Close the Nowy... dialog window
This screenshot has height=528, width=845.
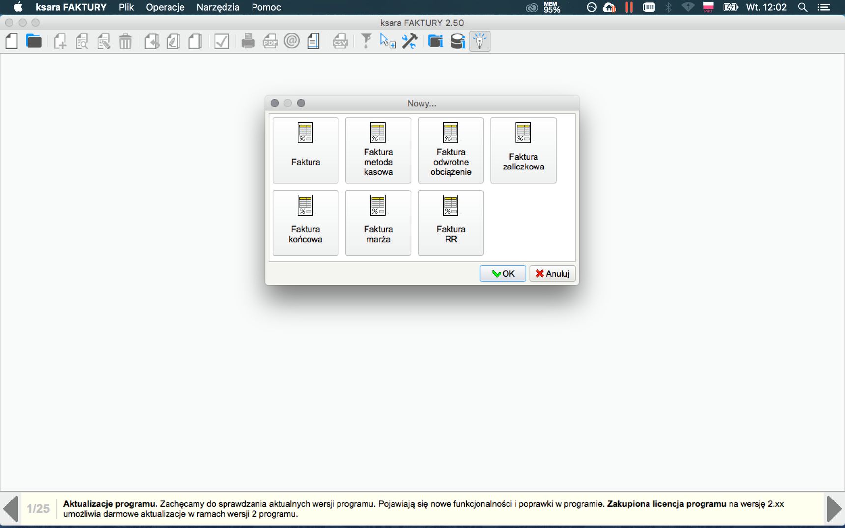tap(275, 103)
